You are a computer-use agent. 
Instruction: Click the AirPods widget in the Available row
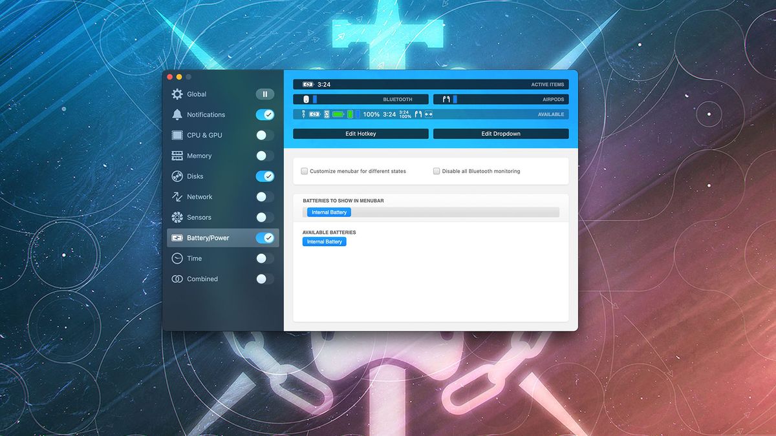[420, 114]
